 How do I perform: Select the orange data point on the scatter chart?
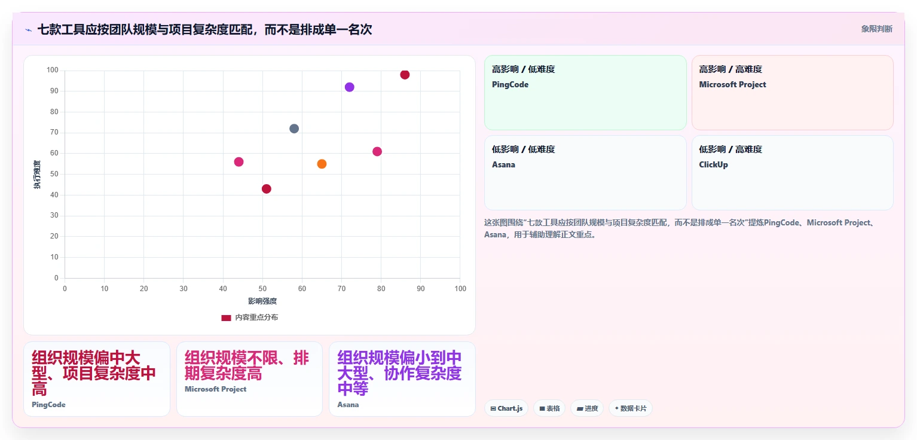click(322, 164)
